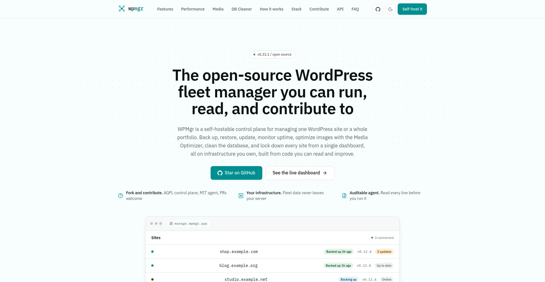Click See the live dashboard button
Image resolution: width=545 pixels, height=282 pixels.
tap(300, 173)
